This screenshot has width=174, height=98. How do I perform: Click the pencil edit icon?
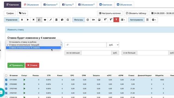pyautogui.click(x=51, y=20)
